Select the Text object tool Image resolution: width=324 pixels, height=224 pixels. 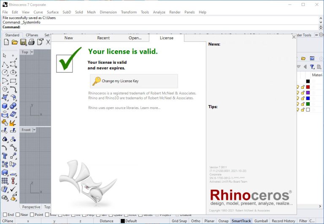click(x=5, y=156)
